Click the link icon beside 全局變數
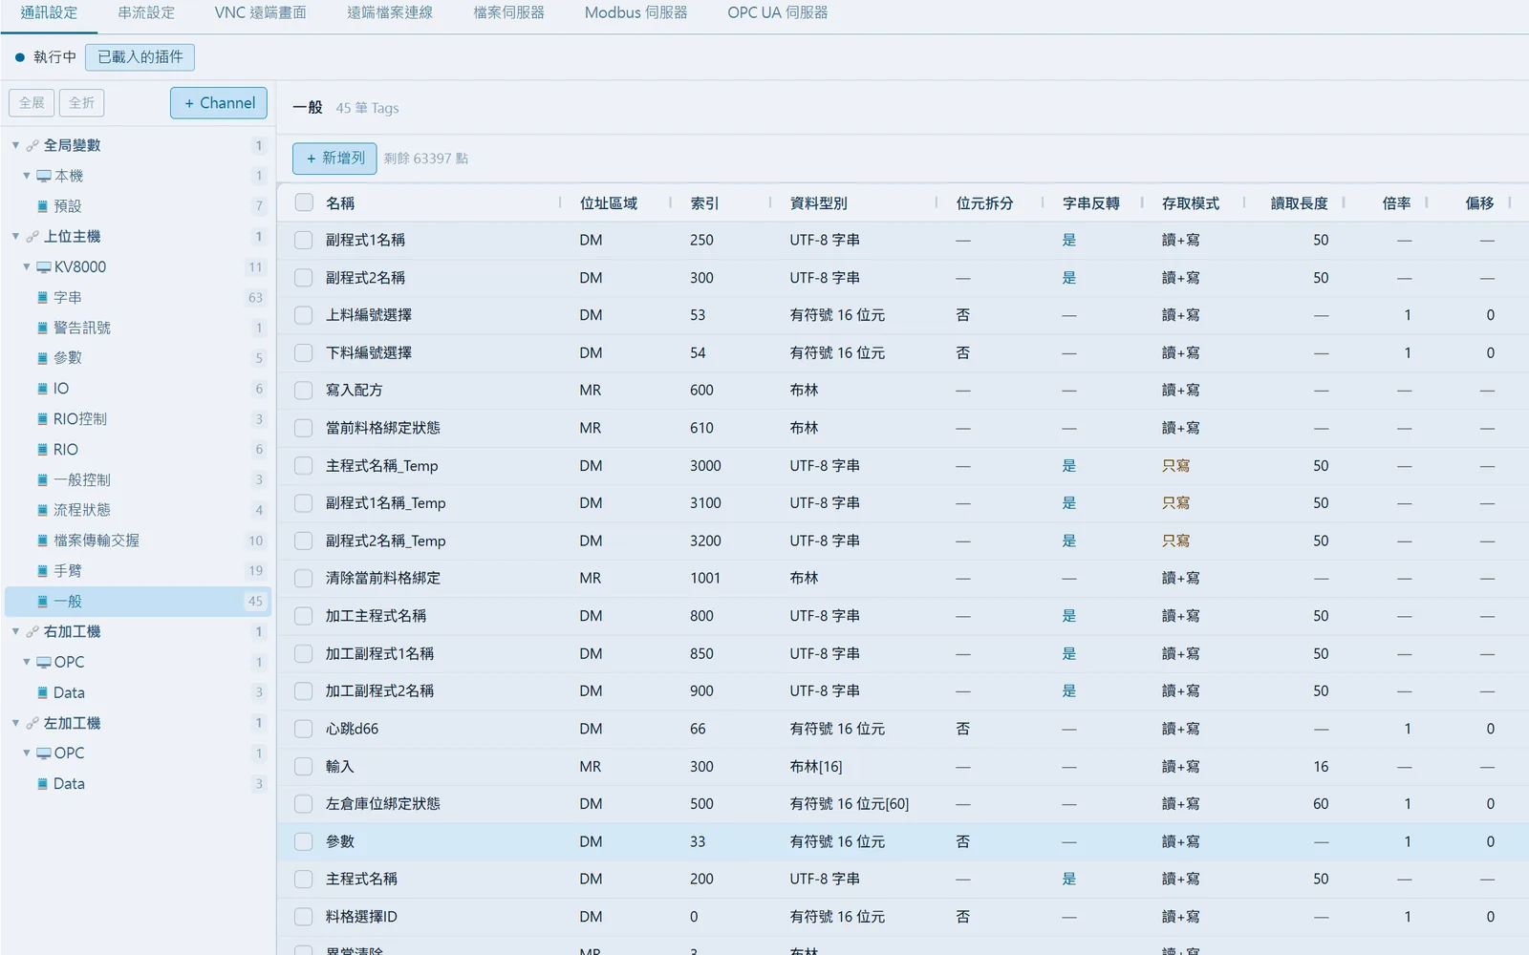Image resolution: width=1529 pixels, height=955 pixels. click(32, 145)
